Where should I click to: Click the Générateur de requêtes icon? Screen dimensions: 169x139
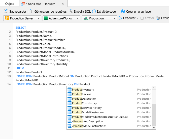point(31,11)
